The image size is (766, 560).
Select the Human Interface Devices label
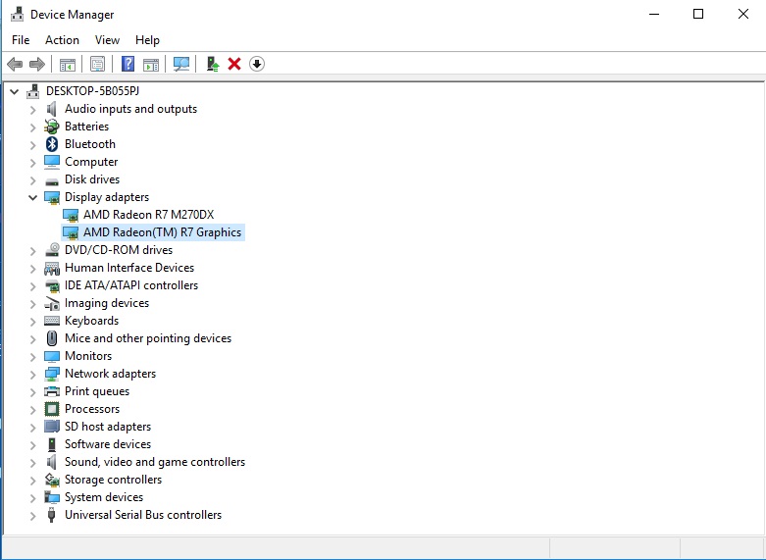click(128, 268)
